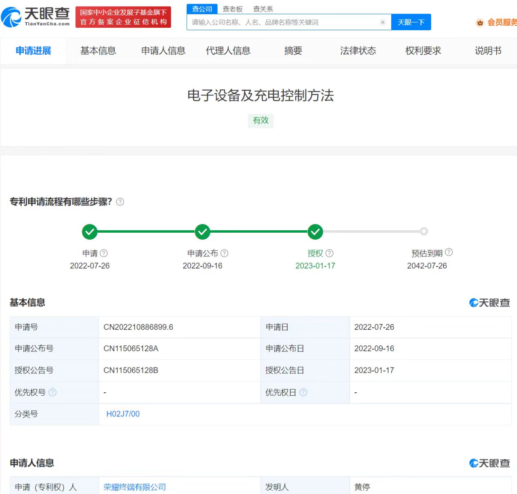Click the TianYanCha logo in the header
The height and width of the screenshot is (494, 517).
pyautogui.click(x=36, y=17)
